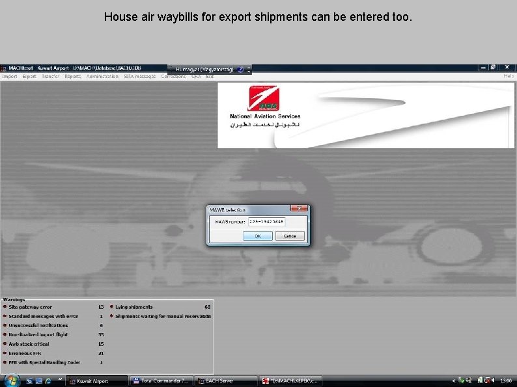Viewport: 517px width, 387px height.
Task: Show hidden system tray icons arrow
Action: (454, 380)
